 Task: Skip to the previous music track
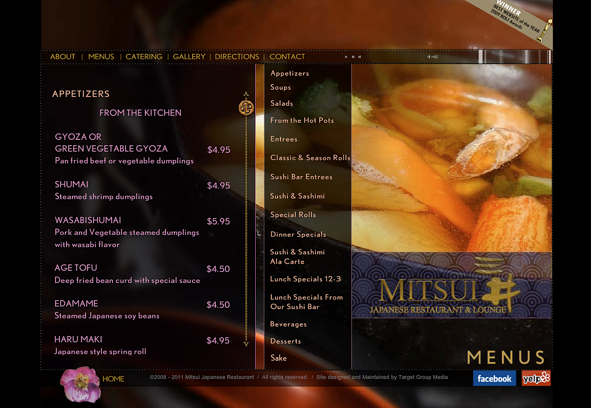[x=353, y=57]
